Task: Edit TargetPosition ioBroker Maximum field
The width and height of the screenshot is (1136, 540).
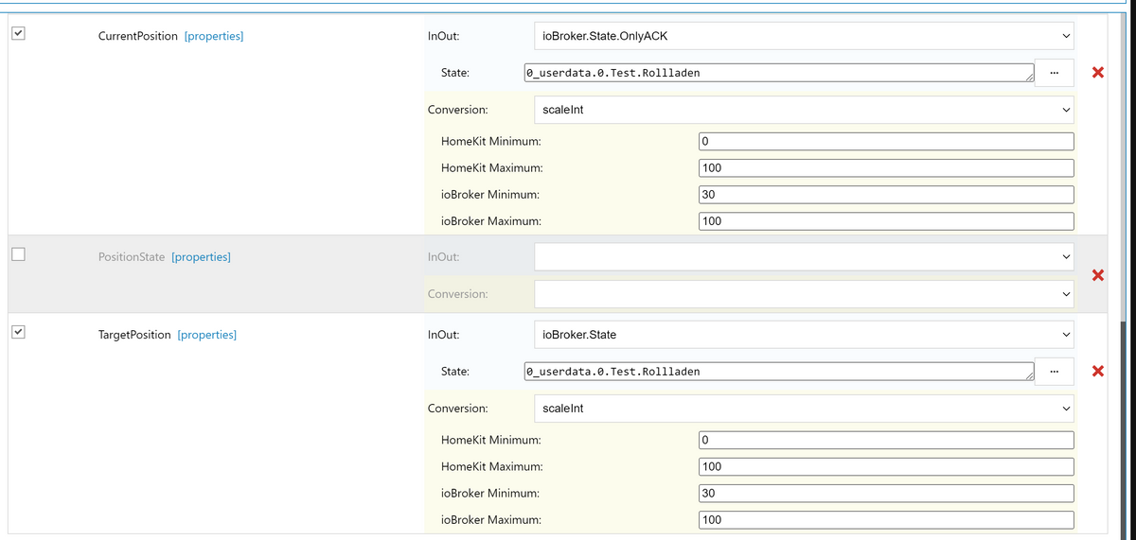Action: (x=886, y=519)
